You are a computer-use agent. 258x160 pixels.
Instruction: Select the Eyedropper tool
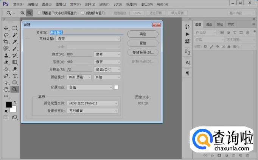pos(15,42)
